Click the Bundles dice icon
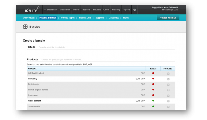The image size is (207, 120). tap(25, 27)
